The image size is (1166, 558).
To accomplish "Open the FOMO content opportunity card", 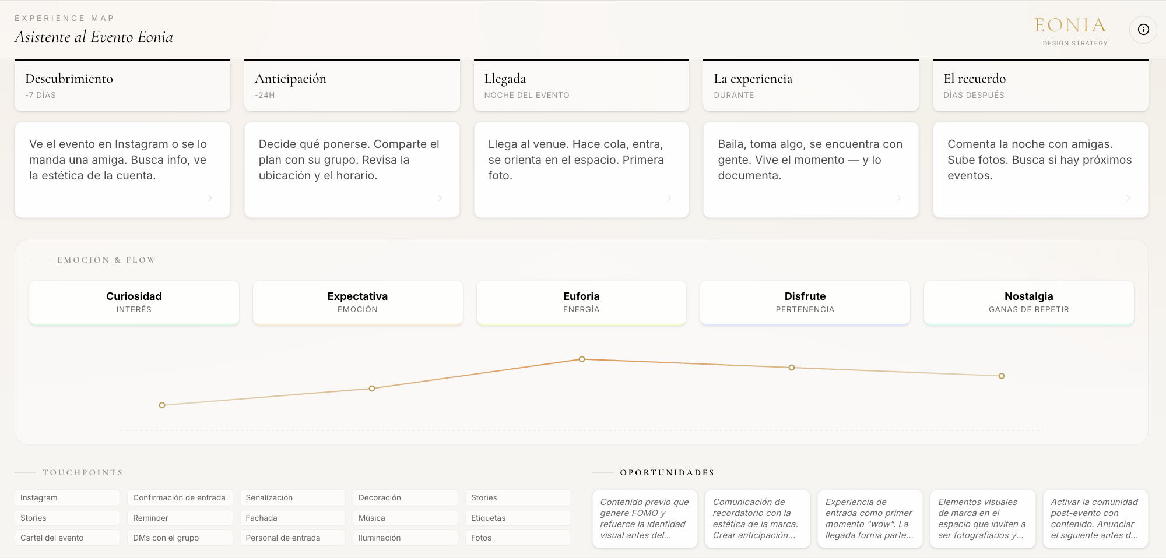I will click(645, 518).
